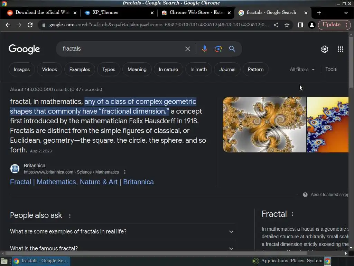Click the fractals - Google Se... taskbar button
This screenshot has width=354, height=266.
click(x=41, y=261)
